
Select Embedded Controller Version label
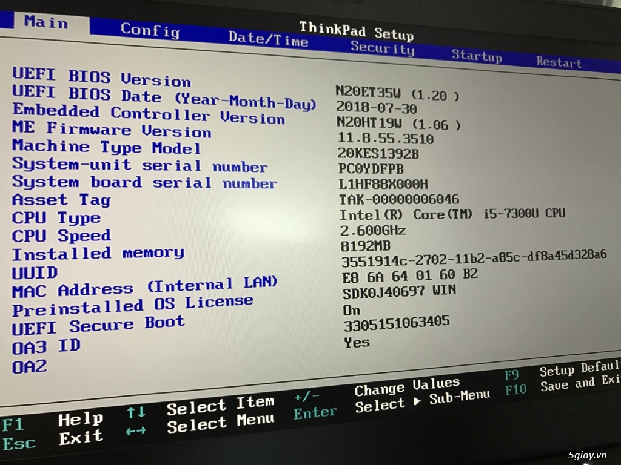(x=149, y=114)
